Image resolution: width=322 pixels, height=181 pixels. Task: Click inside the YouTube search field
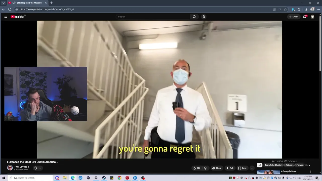(153, 17)
